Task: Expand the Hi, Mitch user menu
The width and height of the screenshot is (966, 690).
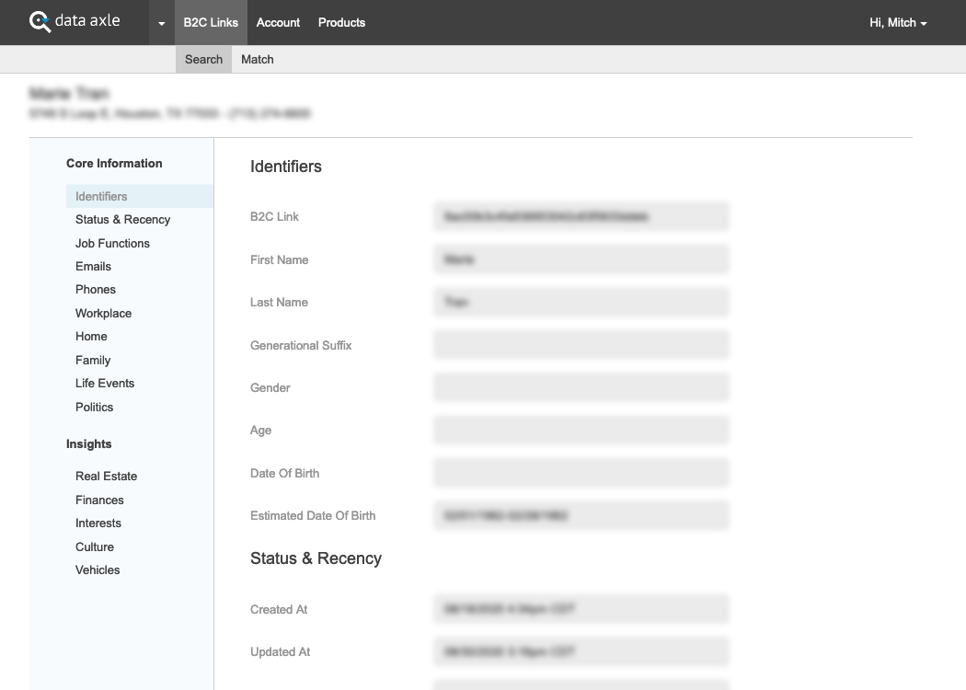Action: pyautogui.click(x=897, y=22)
